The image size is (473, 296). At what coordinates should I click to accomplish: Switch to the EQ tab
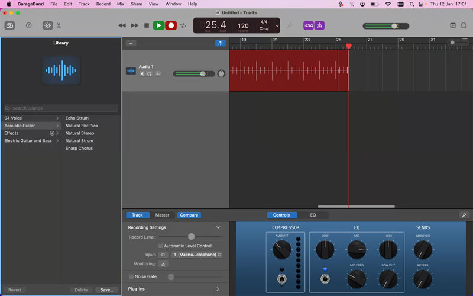313,215
